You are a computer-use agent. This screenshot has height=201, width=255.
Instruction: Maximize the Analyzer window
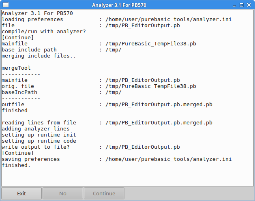[x=242, y=5]
